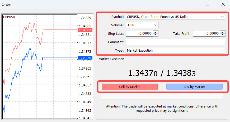Select the GBPUSD label on the chart
Screen dimensions: 230x122
coord(9,17)
